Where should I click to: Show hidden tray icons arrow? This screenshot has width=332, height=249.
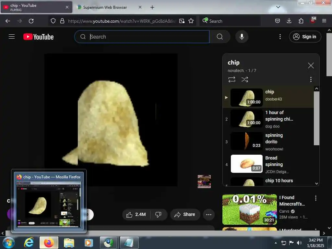(x=276, y=243)
